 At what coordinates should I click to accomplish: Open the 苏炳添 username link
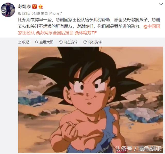(24, 6)
